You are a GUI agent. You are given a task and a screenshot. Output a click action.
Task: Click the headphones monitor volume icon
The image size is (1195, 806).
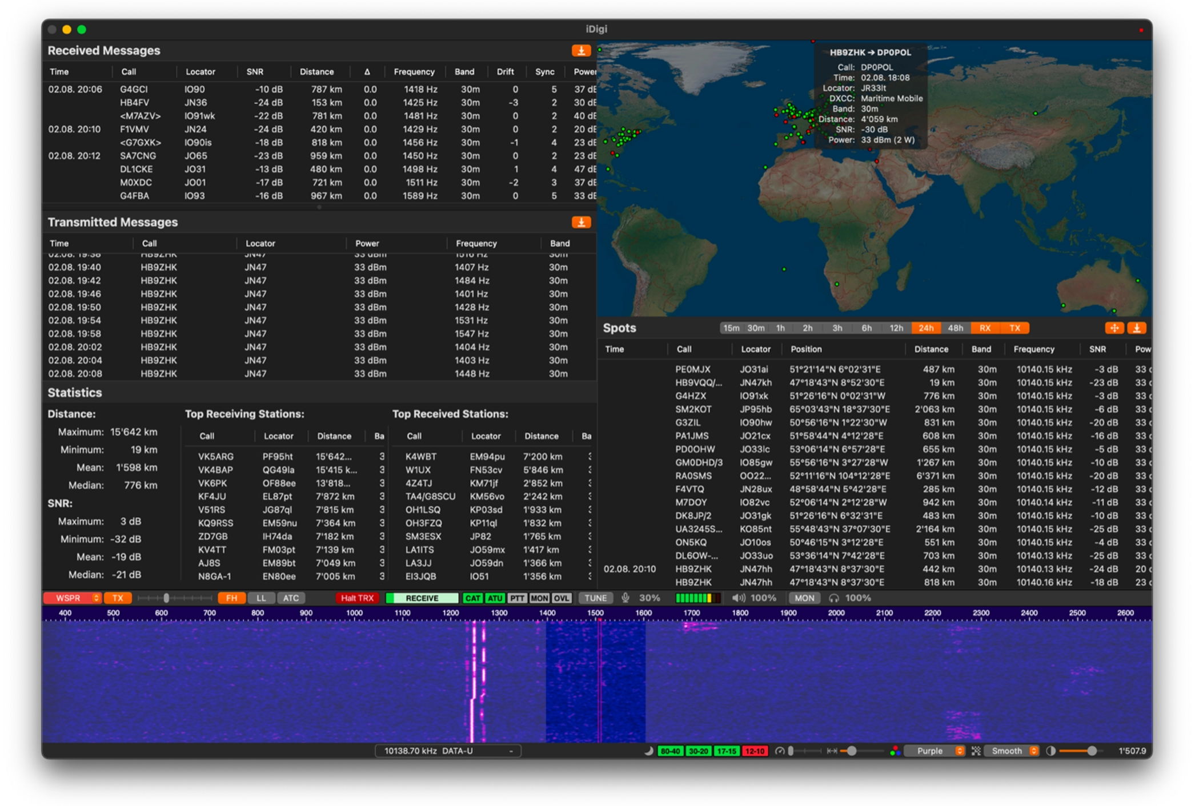(834, 598)
